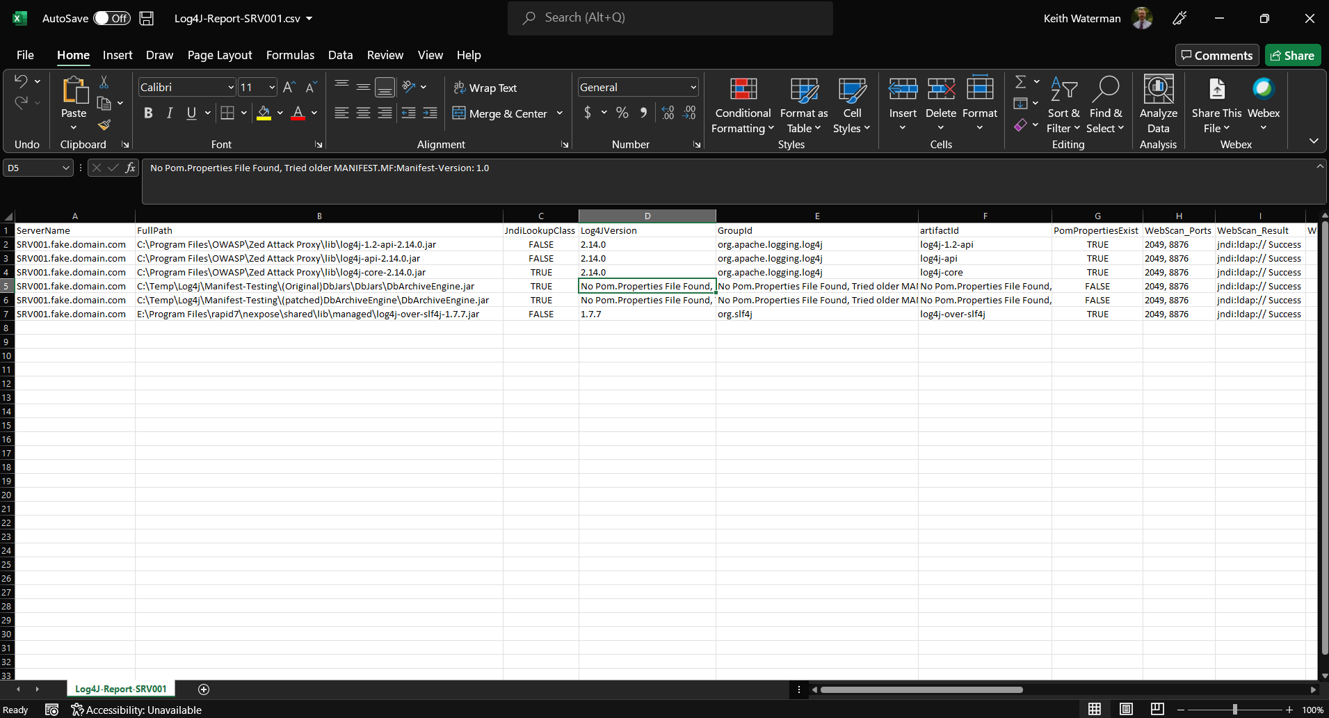Click the Clear eraser icon
This screenshot has width=1329, height=718.
pyautogui.click(x=1020, y=125)
